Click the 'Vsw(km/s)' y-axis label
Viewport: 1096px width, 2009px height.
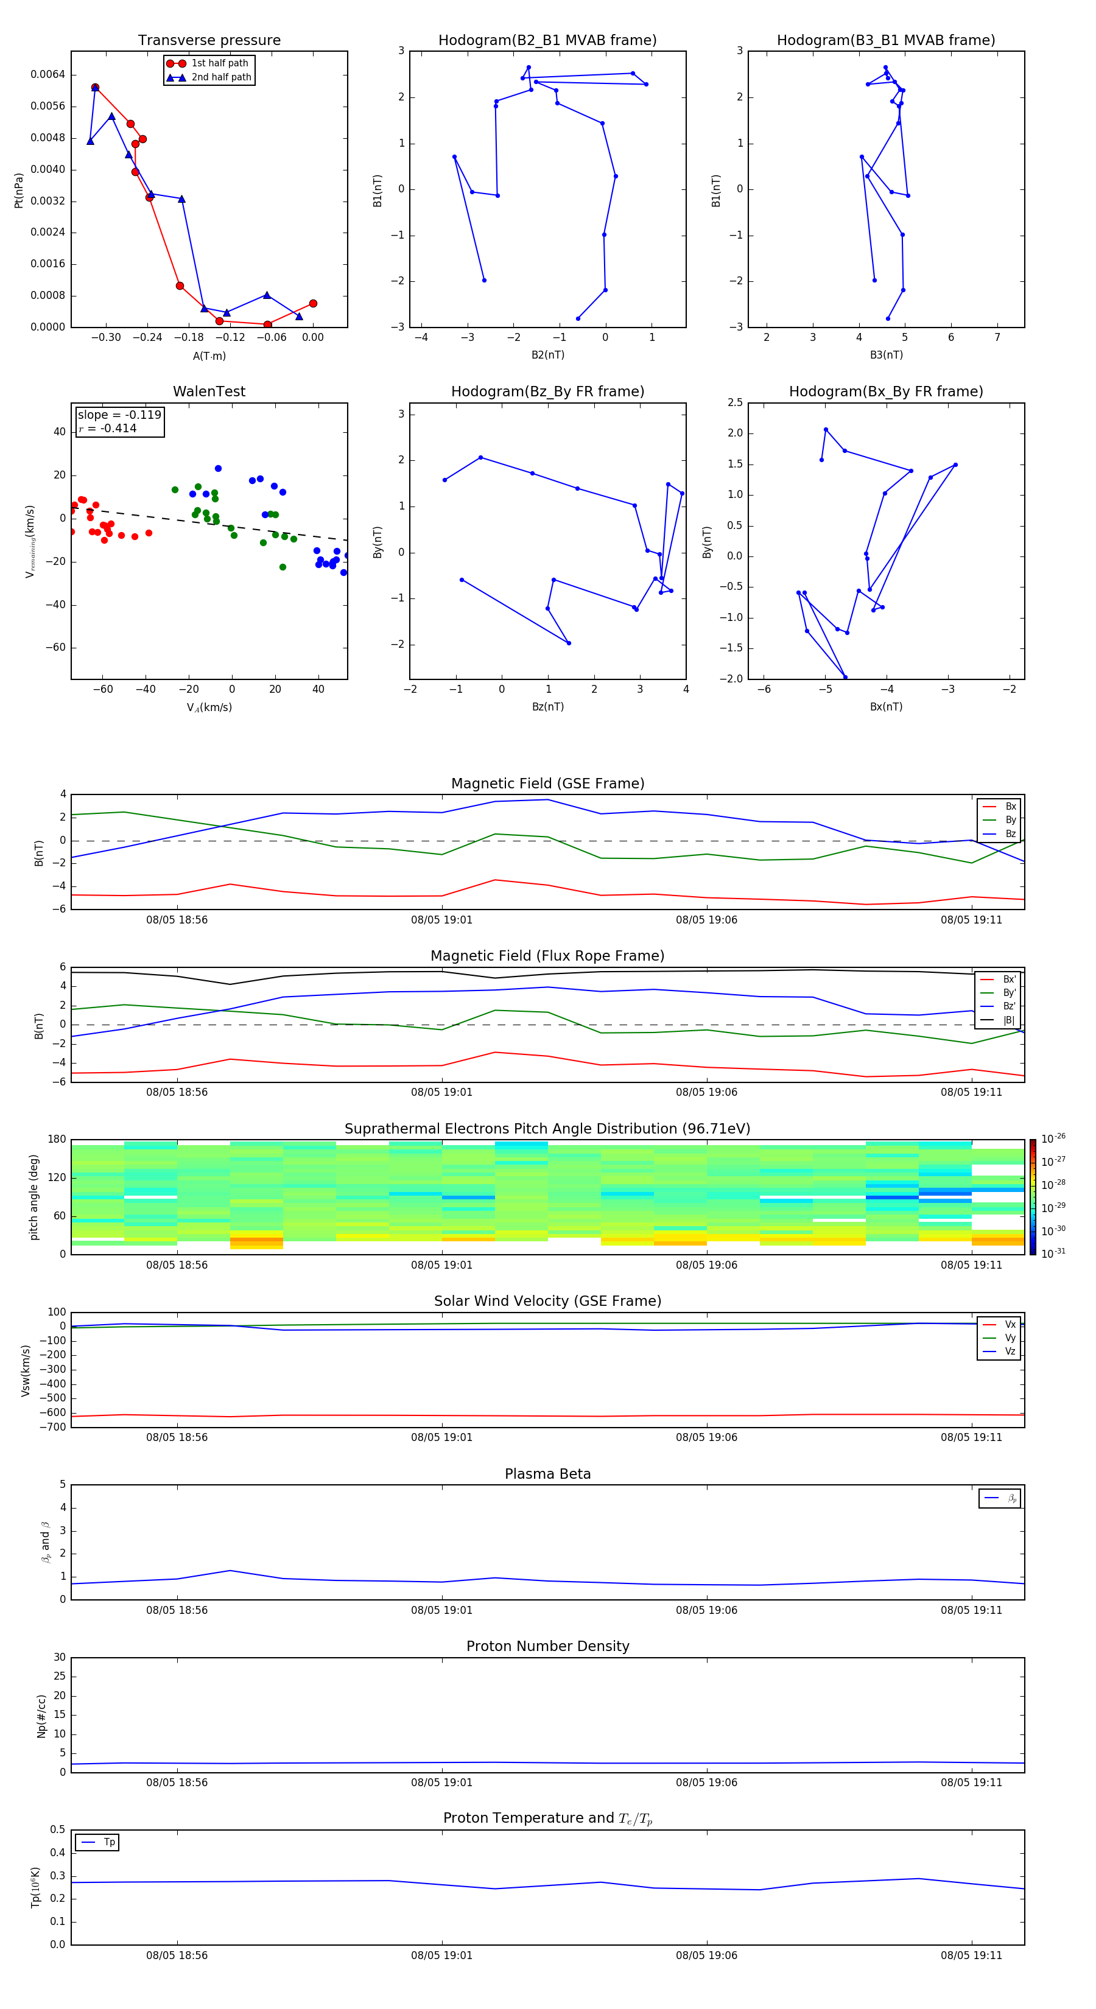tap(26, 1370)
